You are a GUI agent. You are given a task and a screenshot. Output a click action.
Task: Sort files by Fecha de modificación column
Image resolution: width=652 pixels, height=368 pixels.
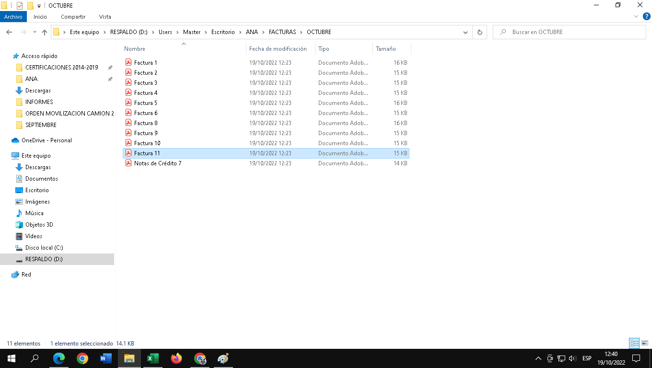coord(278,49)
